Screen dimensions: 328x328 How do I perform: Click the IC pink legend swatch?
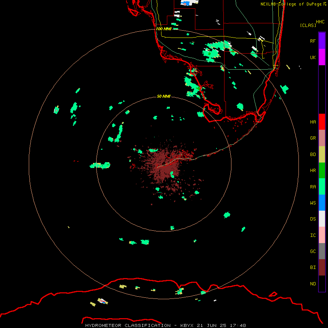click(x=322, y=235)
